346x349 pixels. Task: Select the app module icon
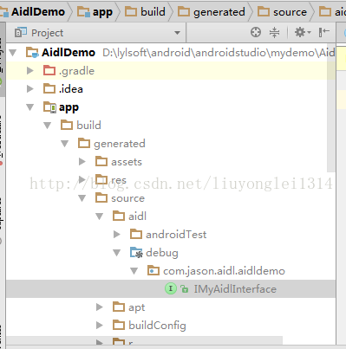coord(49,107)
